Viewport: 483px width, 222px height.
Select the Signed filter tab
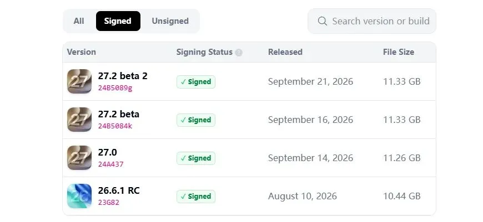(118, 21)
